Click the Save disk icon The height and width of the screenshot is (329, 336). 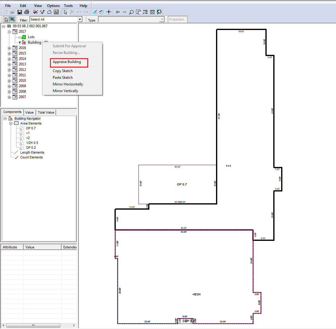pyautogui.click(x=19, y=12)
